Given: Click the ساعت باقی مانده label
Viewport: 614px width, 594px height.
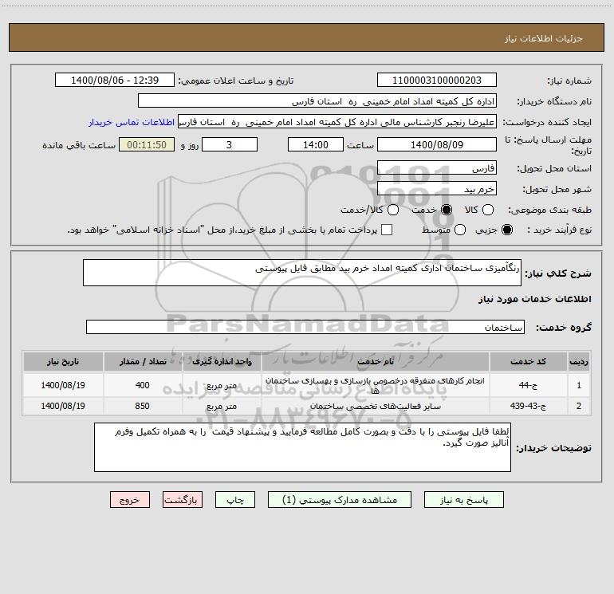Looking at the screenshot, I should tap(79, 145).
